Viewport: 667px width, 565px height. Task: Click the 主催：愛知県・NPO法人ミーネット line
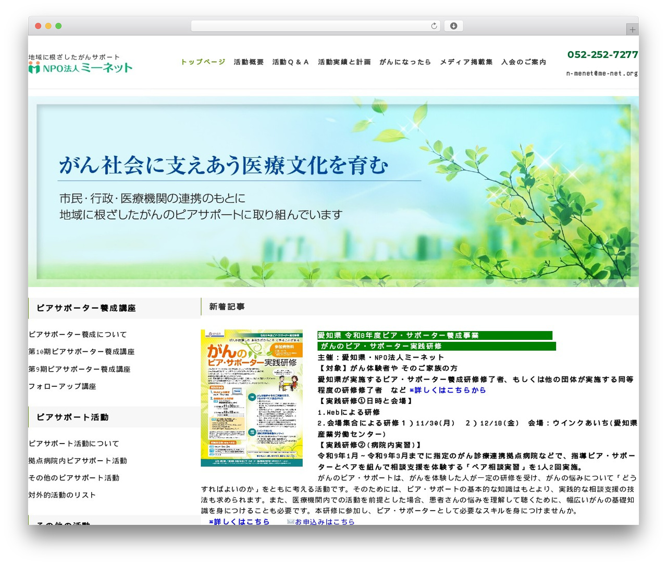381,357
